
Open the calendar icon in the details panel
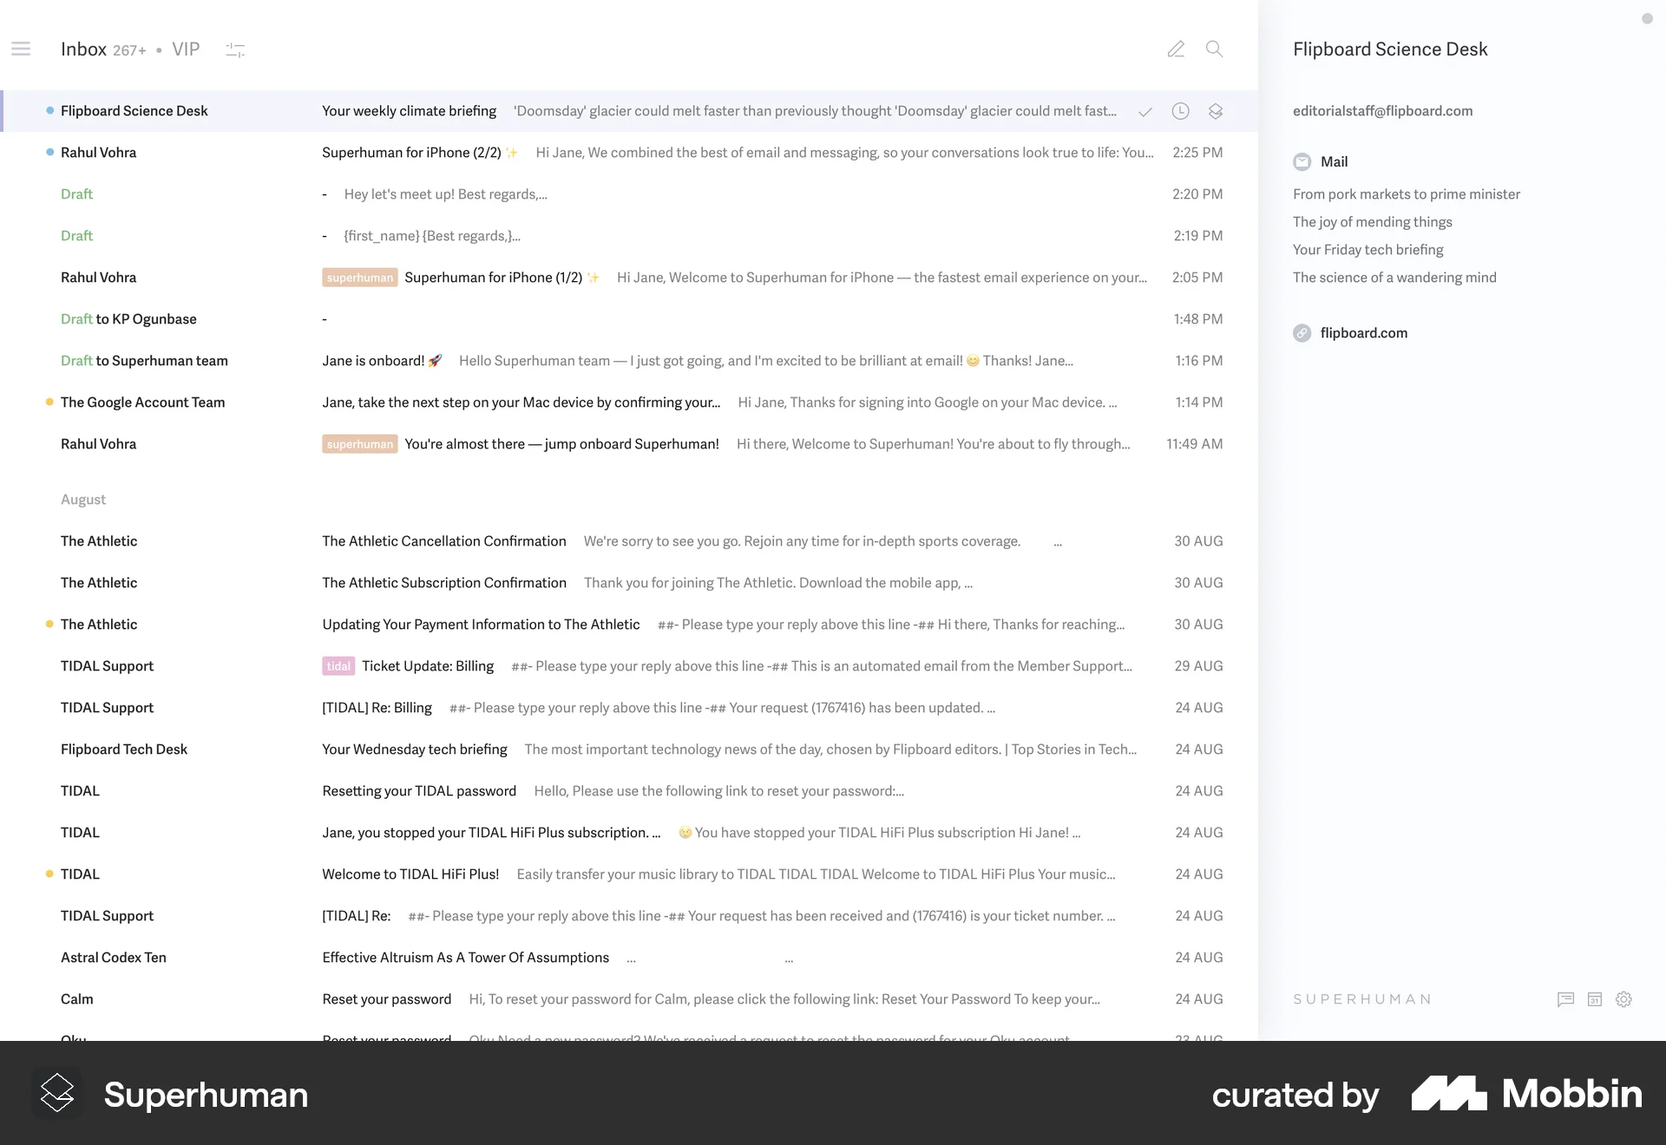click(1595, 999)
